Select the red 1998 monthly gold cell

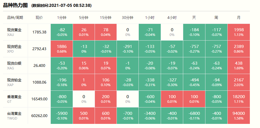[x=239, y=32]
